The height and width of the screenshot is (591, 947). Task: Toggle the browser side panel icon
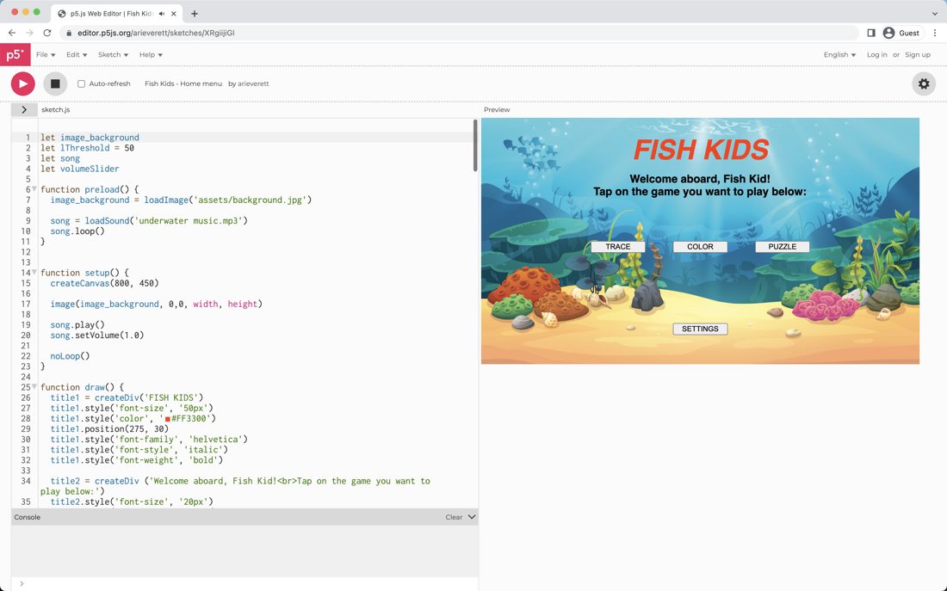click(x=871, y=33)
